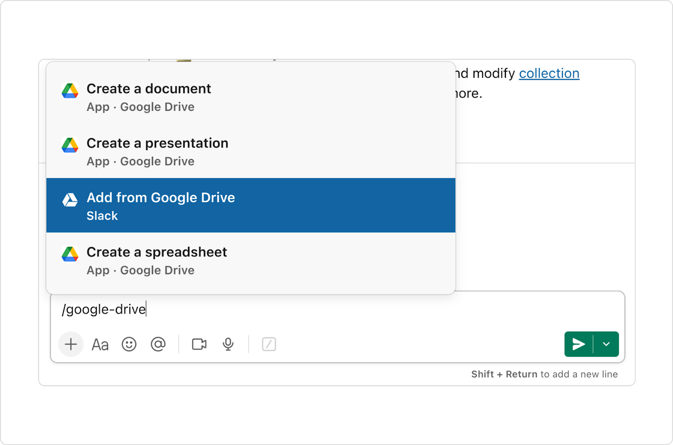Click App · Google Drive under Create a spreadsheet
The width and height of the screenshot is (673, 445).
pyautogui.click(x=140, y=270)
